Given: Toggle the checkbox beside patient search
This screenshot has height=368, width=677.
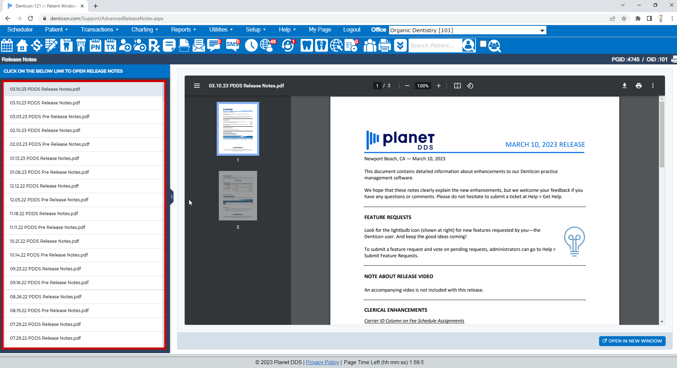Looking at the screenshot, I should [483, 44].
